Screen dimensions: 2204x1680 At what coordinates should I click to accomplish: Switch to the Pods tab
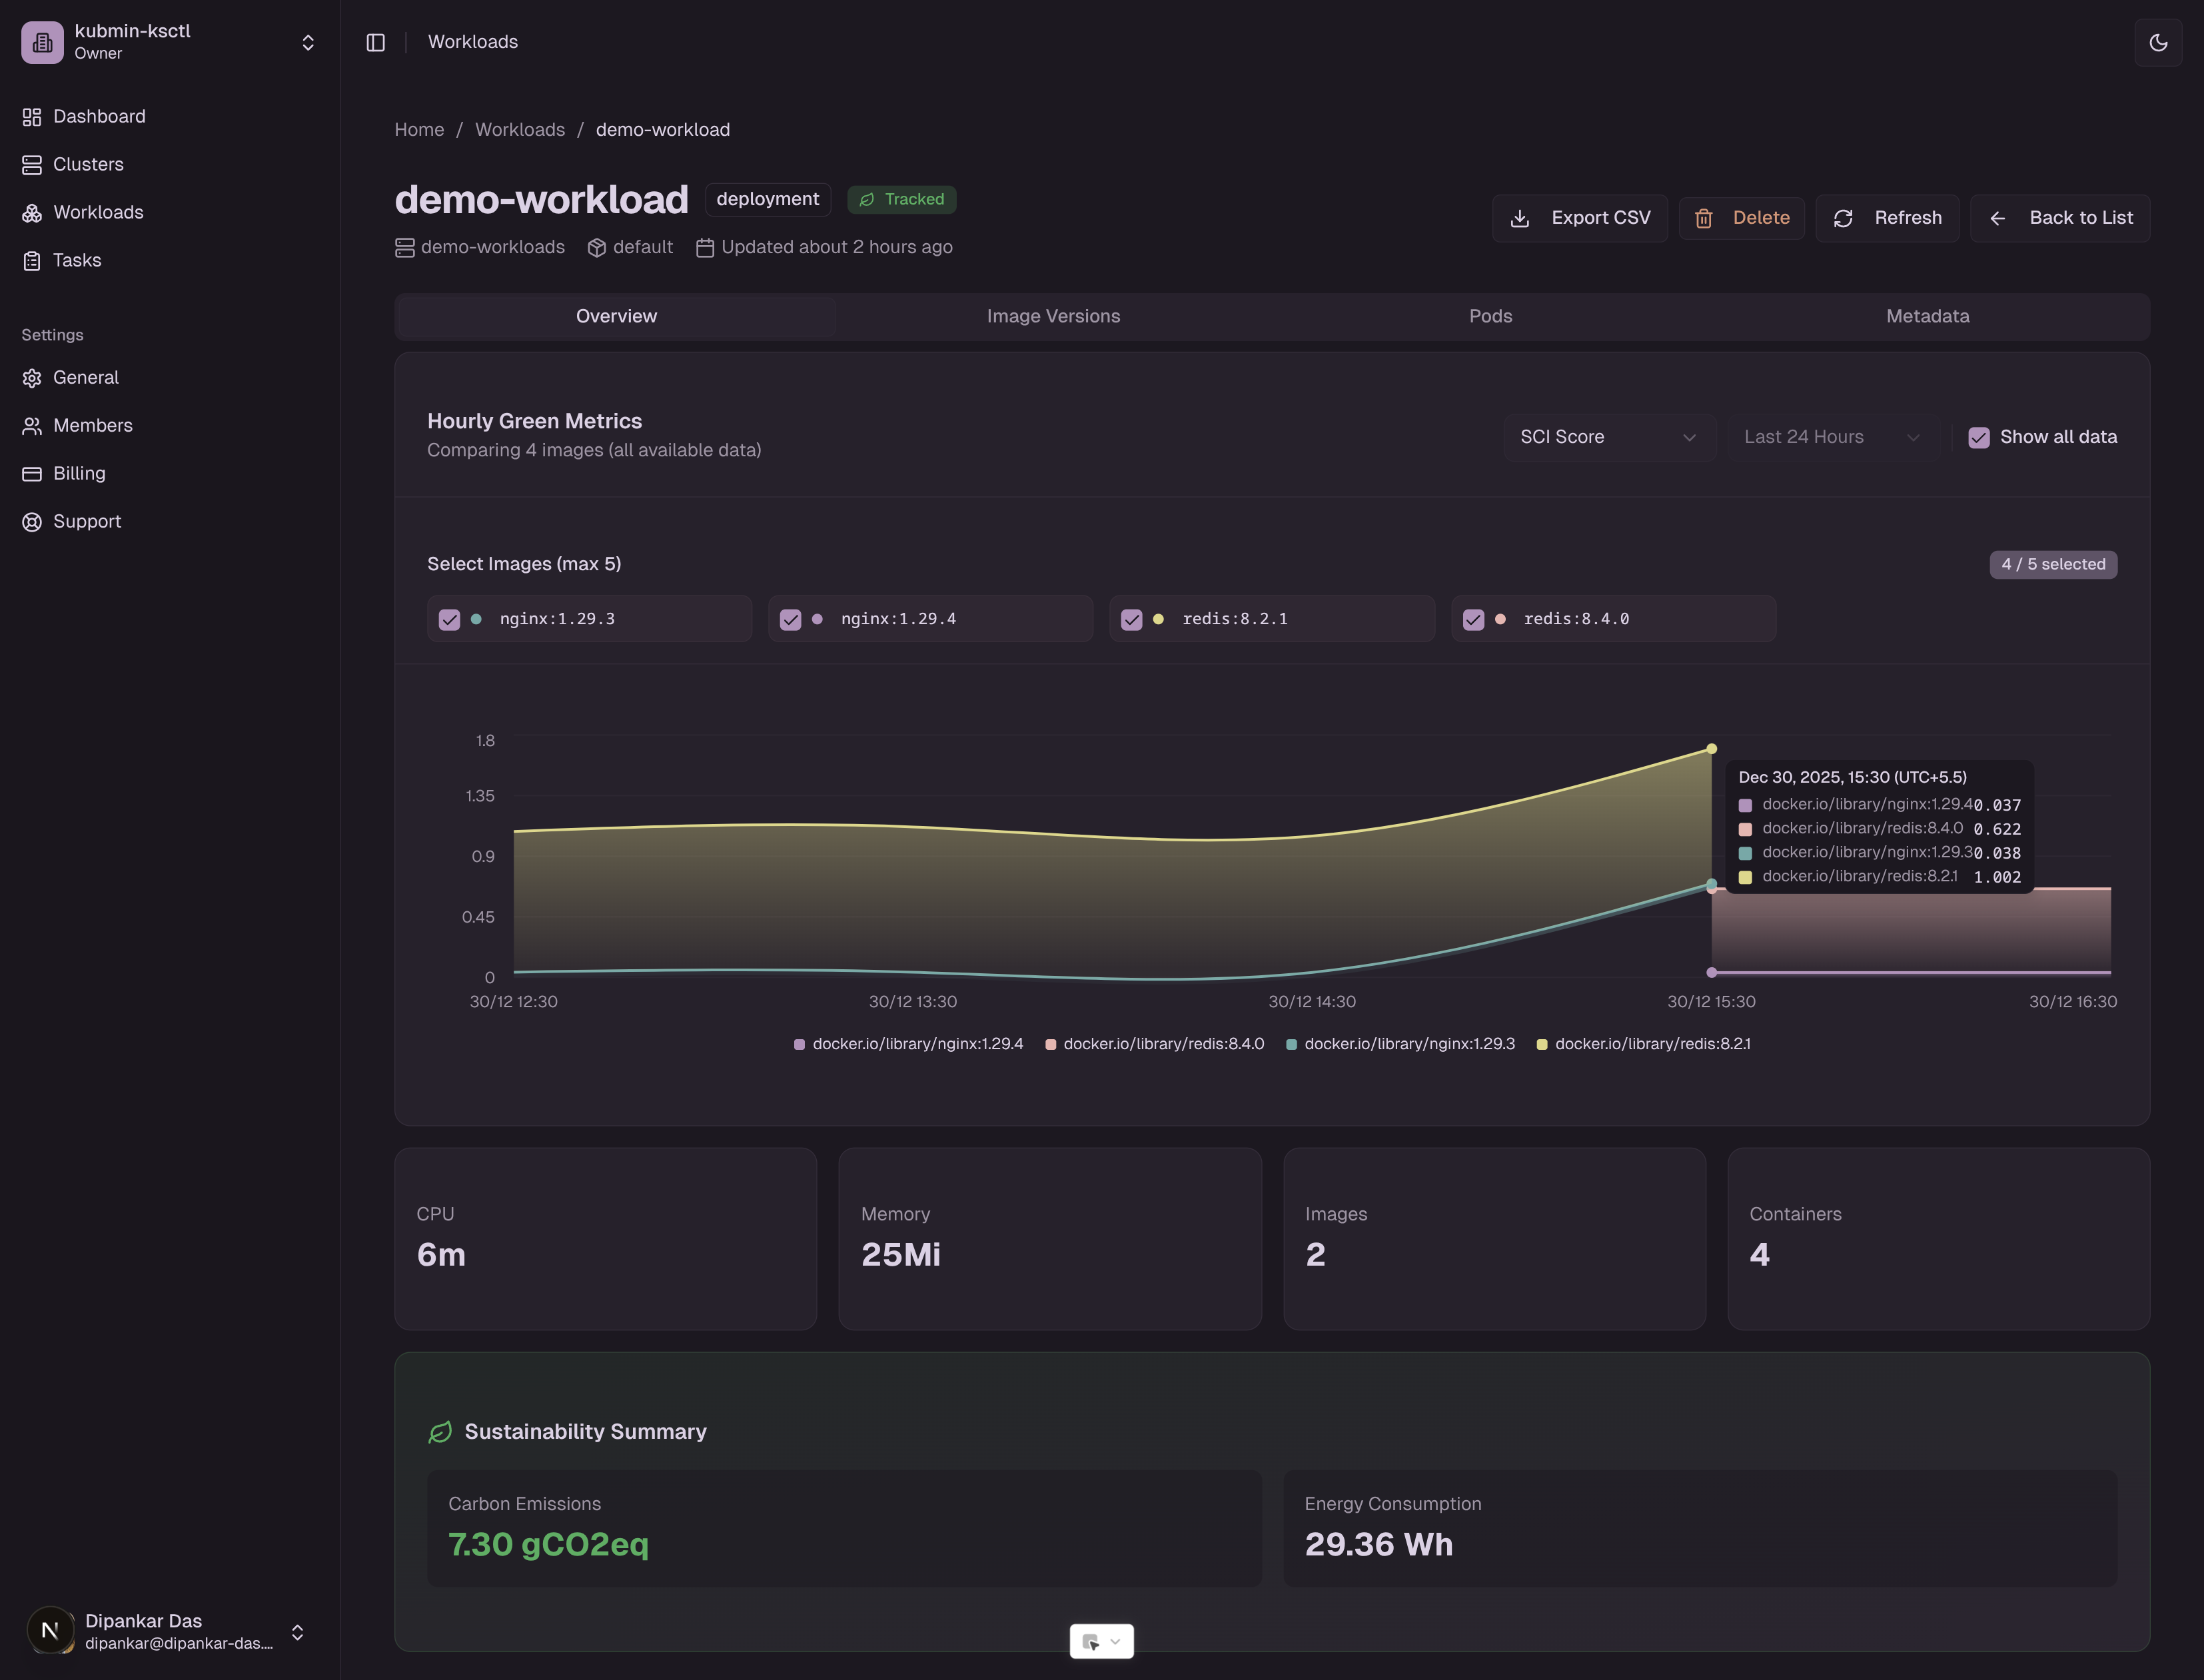click(x=1490, y=316)
